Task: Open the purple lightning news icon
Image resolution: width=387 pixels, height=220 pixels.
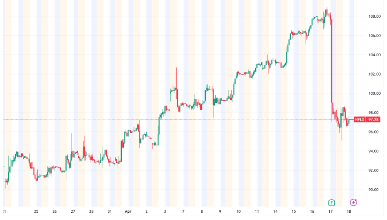Action: (353, 202)
